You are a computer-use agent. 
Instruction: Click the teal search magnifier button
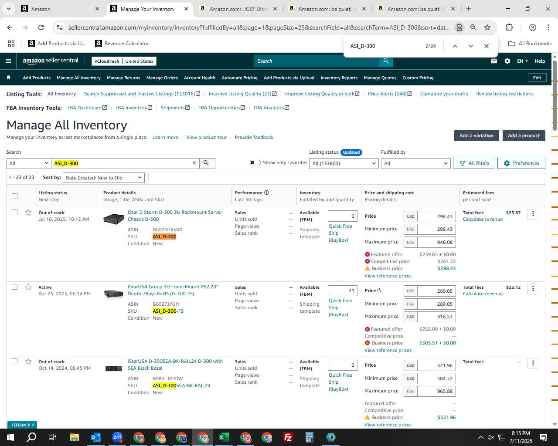pyautogui.click(x=386, y=61)
